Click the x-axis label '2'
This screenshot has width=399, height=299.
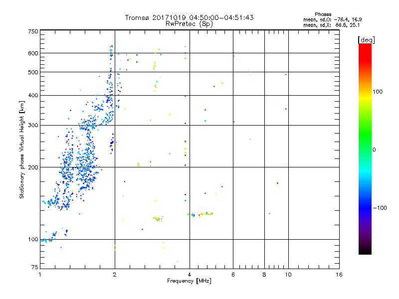point(115,275)
